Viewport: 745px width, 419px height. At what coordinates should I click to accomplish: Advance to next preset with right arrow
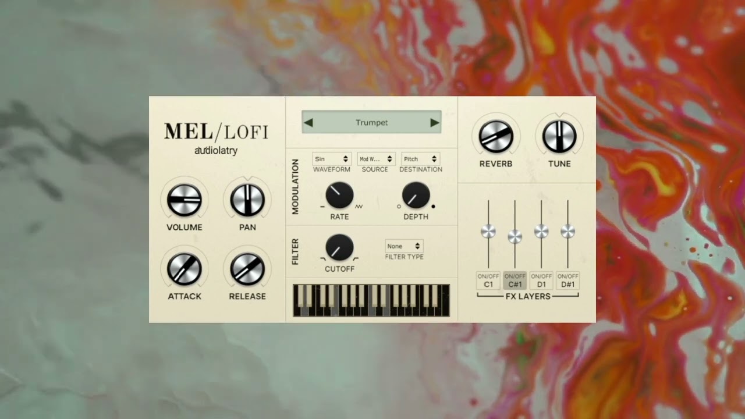tap(434, 123)
